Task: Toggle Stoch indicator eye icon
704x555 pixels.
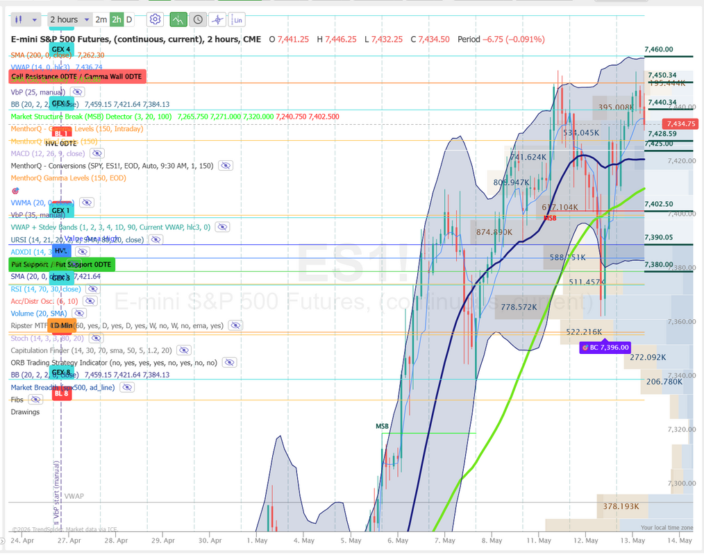Action: pyautogui.click(x=96, y=338)
